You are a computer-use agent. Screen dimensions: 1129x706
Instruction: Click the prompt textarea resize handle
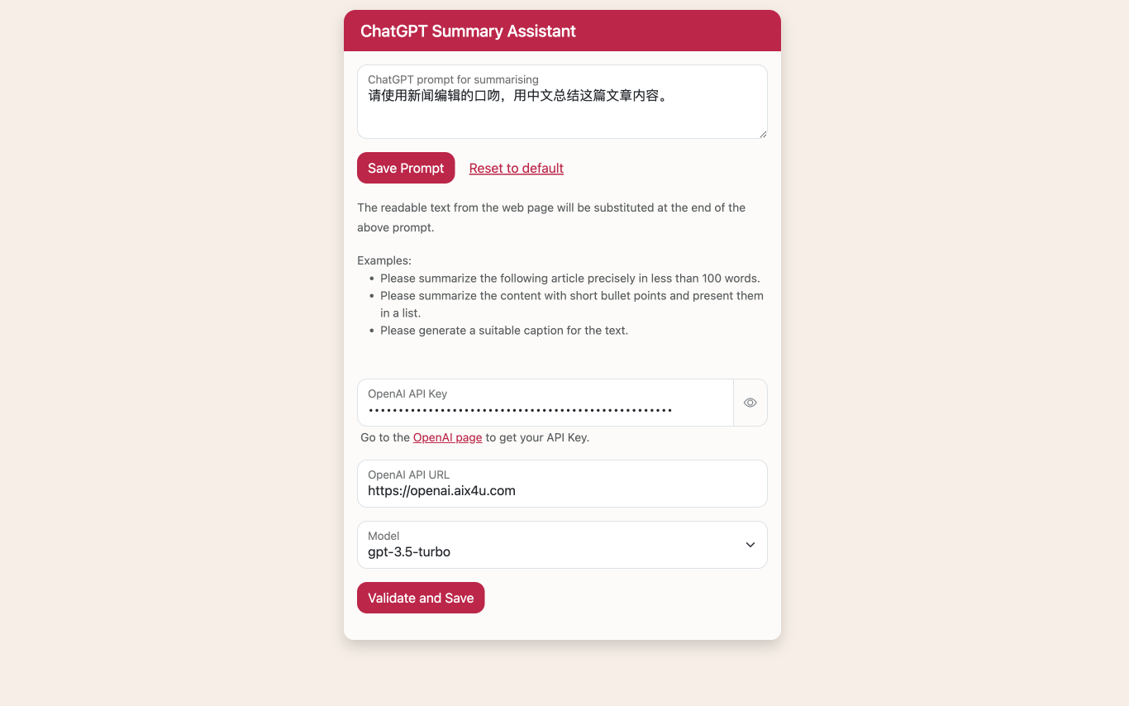click(762, 133)
